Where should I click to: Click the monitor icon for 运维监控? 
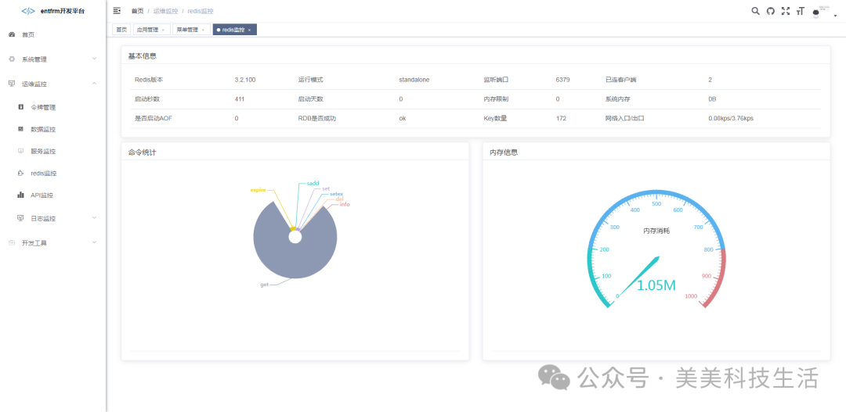(x=12, y=84)
